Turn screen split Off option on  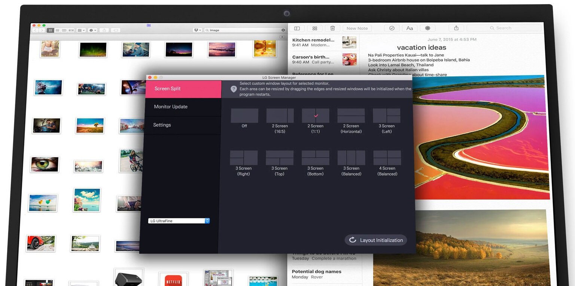tap(244, 116)
